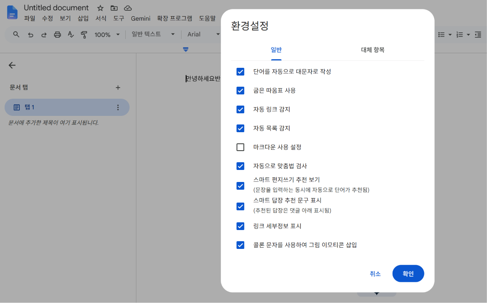Click the undo arrow icon
This screenshot has width=487, height=303.
[30, 35]
